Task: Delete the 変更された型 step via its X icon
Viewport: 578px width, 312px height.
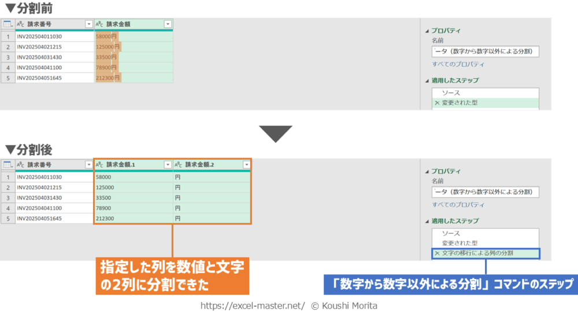Action: [437, 103]
